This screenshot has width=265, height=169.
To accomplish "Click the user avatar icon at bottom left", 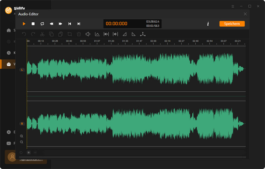I will (12, 157).
